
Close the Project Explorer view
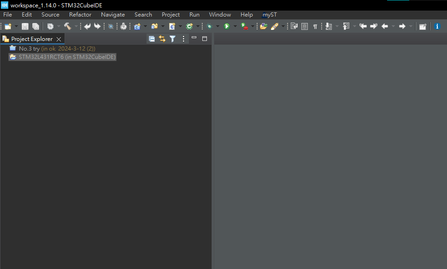click(59, 39)
